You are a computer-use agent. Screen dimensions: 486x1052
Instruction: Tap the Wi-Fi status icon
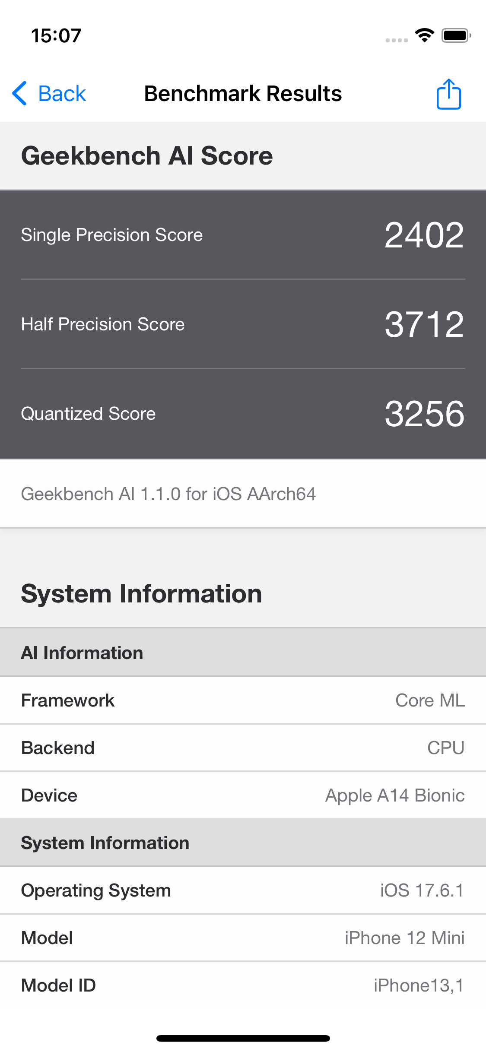424,35
